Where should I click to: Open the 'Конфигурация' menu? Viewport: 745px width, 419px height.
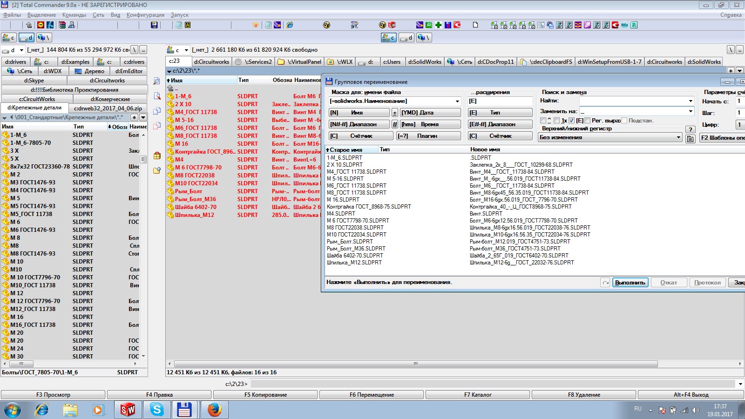click(145, 15)
